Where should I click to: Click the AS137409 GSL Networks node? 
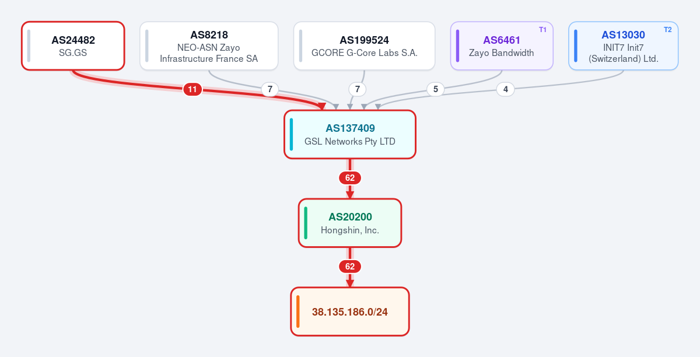(350, 134)
